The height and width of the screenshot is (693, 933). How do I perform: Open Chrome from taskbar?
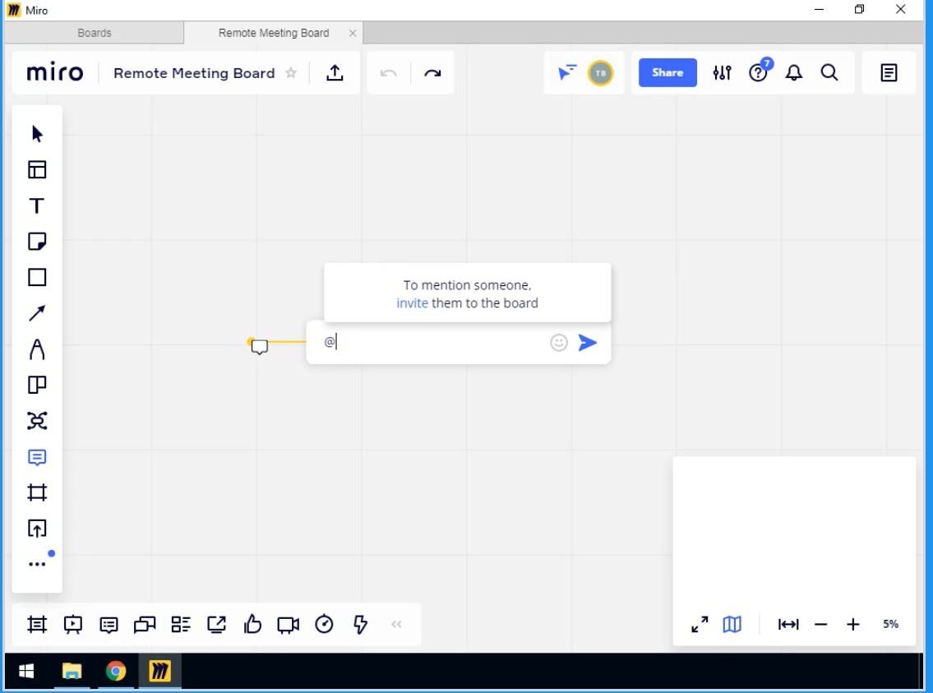(x=116, y=672)
